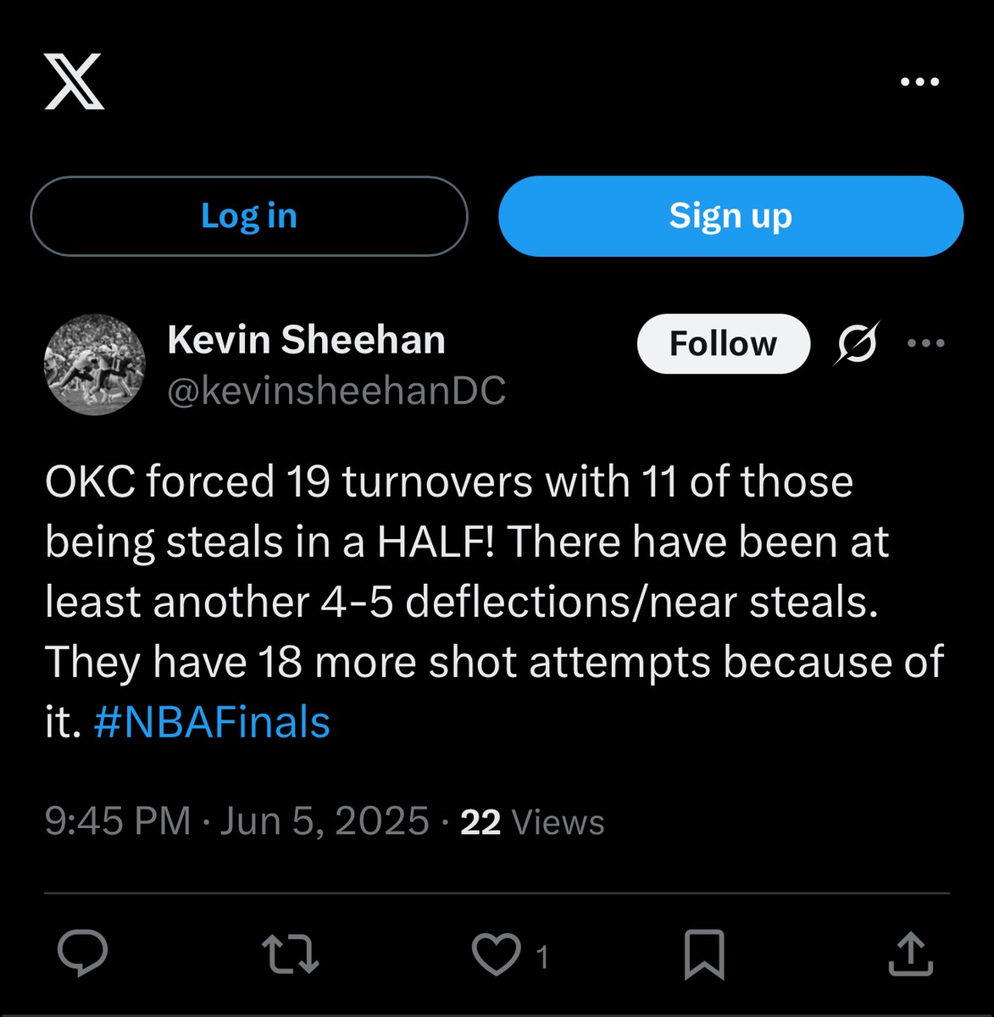The image size is (994, 1017).
Task: Click the 22 Views count
Action: [532, 822]
